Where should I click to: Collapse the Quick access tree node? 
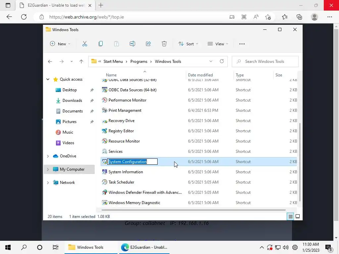48,79
